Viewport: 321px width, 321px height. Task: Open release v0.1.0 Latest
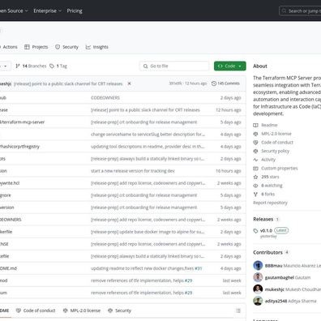click(274, 230)
